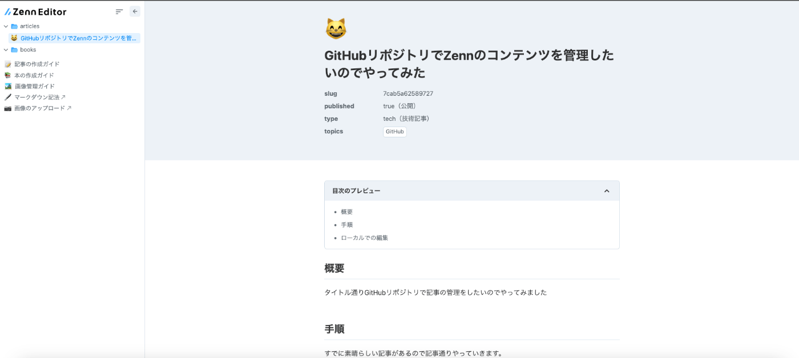
Task: Jump to 概要 in table of contents
Action: 347,211
